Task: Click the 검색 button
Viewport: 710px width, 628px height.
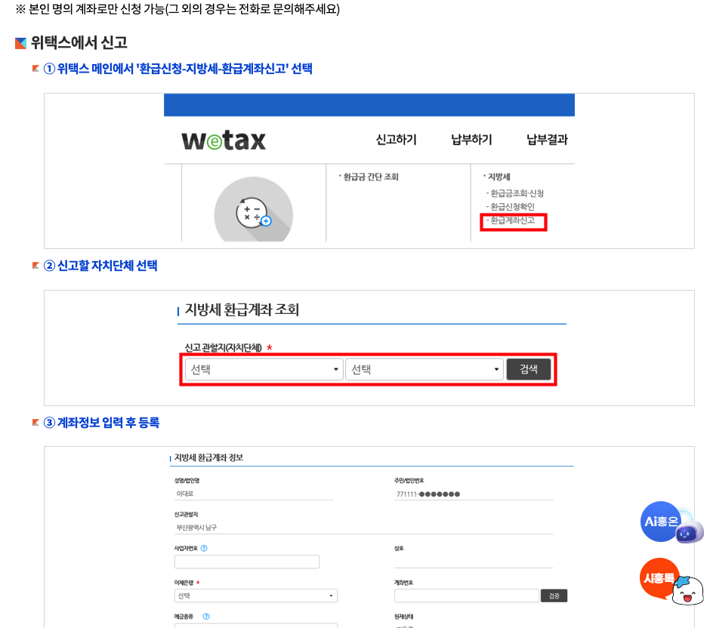Action: [x=529, y=369]
